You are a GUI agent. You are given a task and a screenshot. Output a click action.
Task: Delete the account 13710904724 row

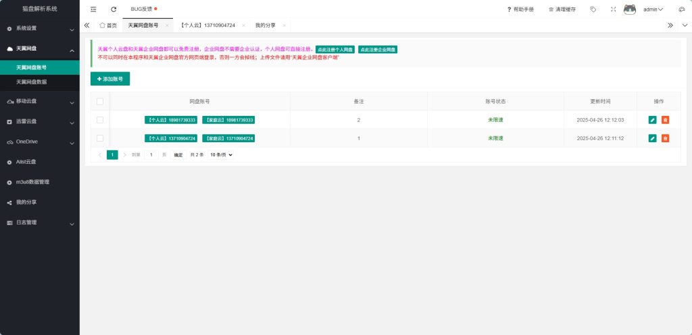click(x=665, y=138)
